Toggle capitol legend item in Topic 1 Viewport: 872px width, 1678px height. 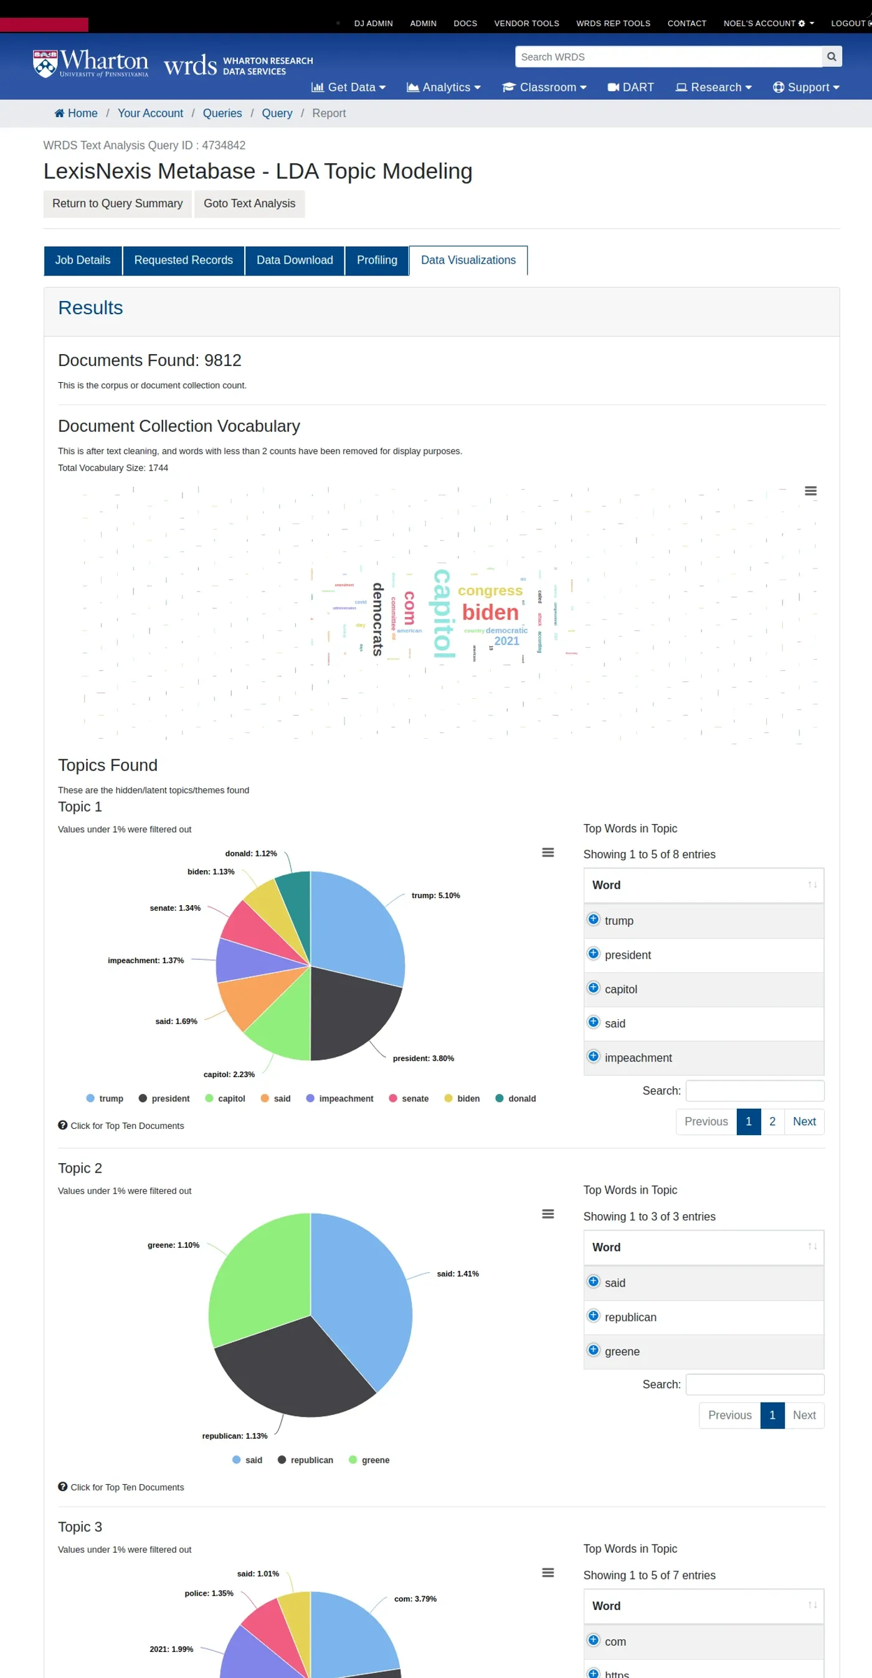click(225, 1098)
